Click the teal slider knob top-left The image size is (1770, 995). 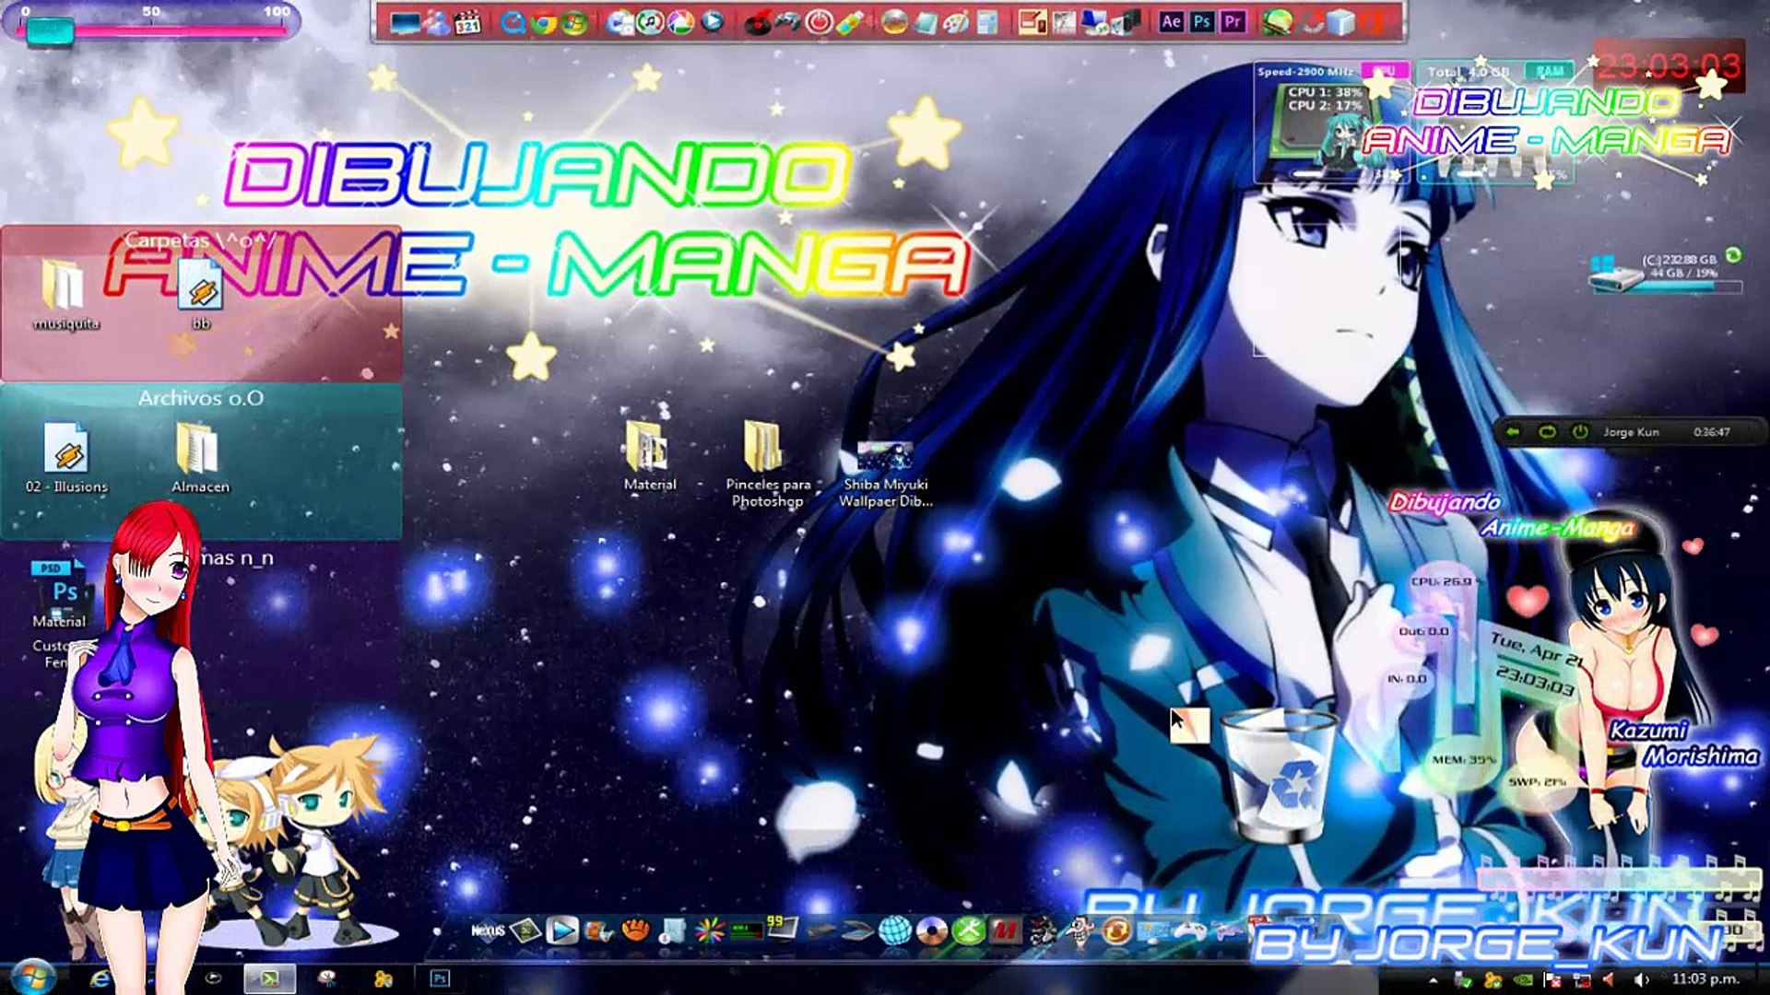[50, 30]
